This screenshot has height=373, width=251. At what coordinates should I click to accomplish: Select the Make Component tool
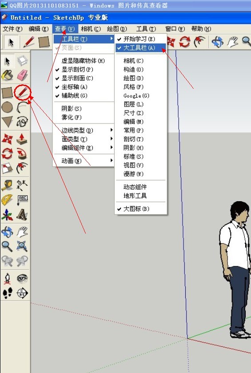22,61
